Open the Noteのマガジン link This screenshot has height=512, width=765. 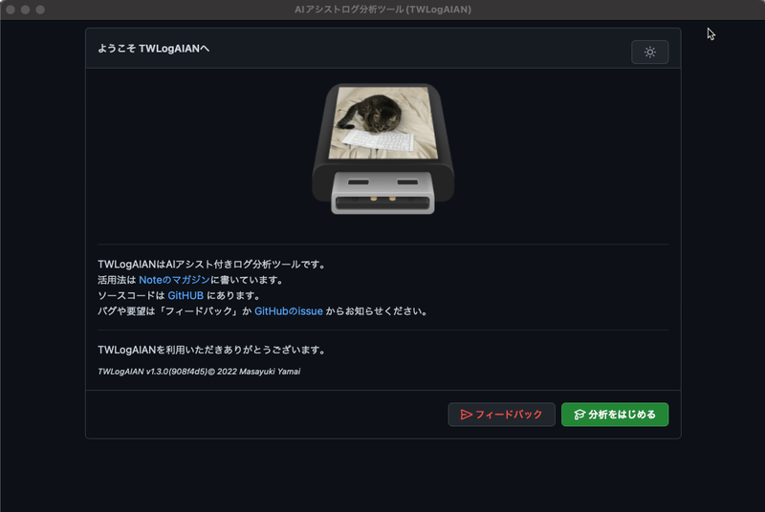(x=173, y=280)
